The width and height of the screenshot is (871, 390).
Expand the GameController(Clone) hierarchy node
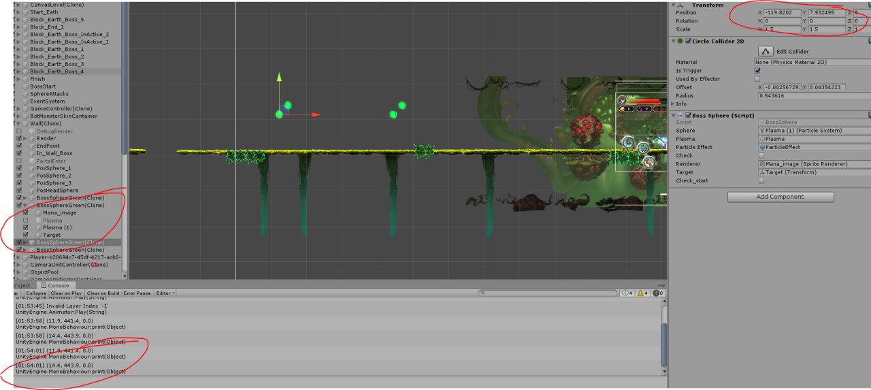pyautogui.click(x=18, y=109)
